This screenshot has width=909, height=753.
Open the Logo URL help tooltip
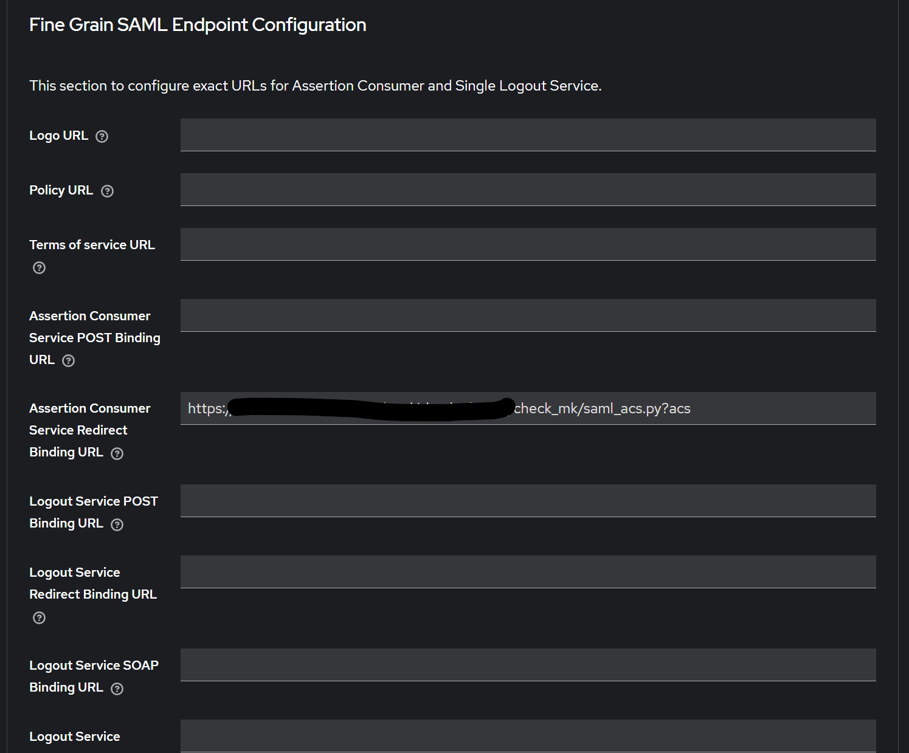(102, 136)
